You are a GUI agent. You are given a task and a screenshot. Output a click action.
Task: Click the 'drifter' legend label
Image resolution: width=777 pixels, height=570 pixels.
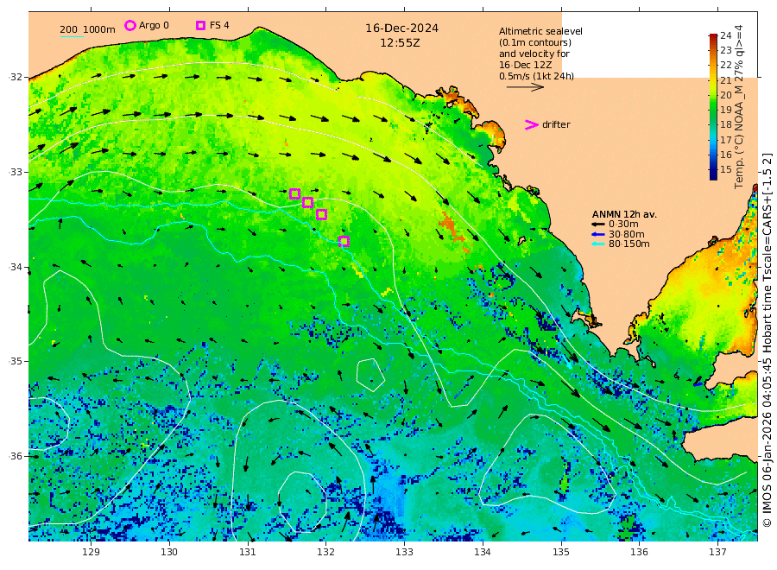pos(556,125)
